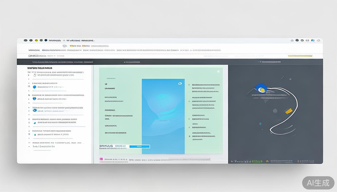This screenshot has height=192, width=337.
Task: Select the first sidebar item's clock radio
Action: point(35,75)
